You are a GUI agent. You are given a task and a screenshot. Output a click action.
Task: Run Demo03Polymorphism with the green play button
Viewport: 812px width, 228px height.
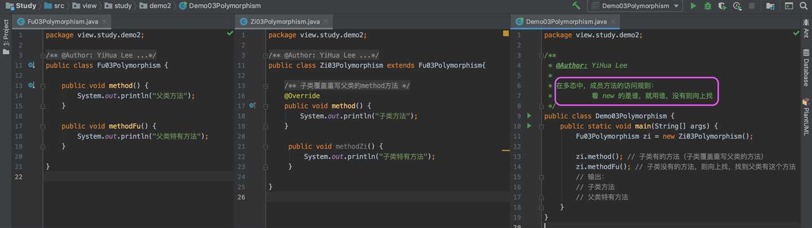click(x=694, y=6)
